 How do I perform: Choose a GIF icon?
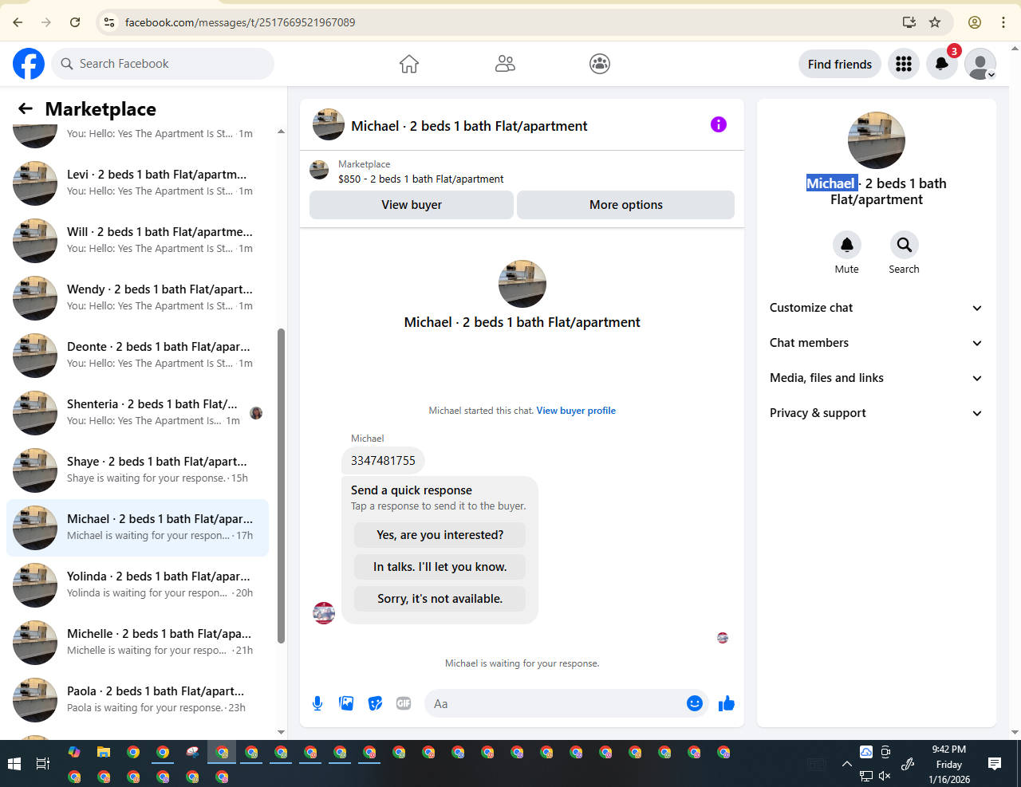pyautogui.click(x=404, y=703)
